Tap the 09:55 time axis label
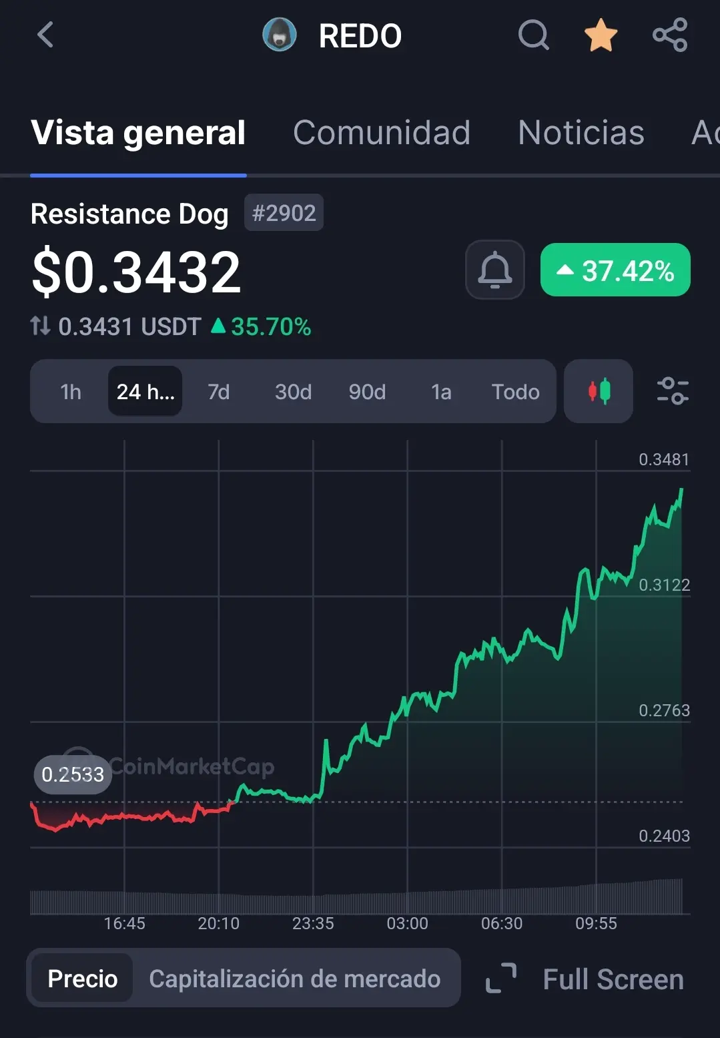The image size is (720, 1038). click(x=596, y=923)
